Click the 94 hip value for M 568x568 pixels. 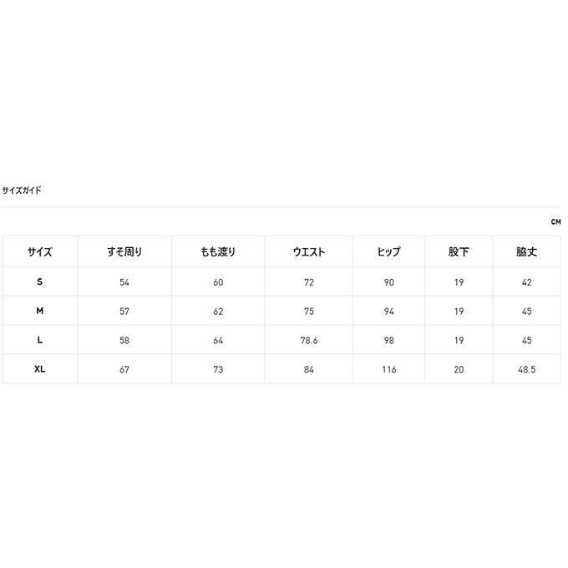388,312
